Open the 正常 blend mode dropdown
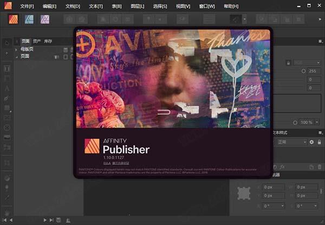This screenshot has height=225, width=325. 291,142
